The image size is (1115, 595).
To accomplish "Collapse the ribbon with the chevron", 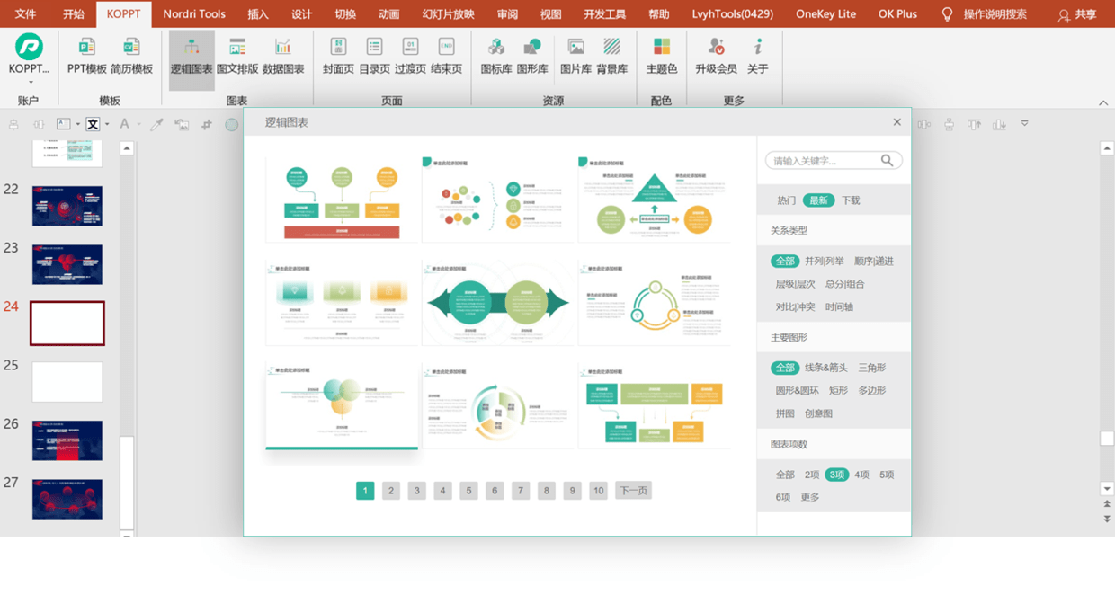I will 1104,102.
